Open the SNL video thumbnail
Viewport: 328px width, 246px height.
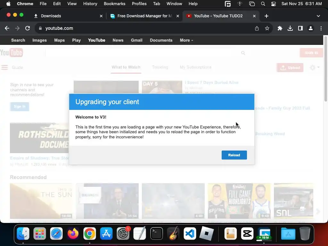[293, 201]
